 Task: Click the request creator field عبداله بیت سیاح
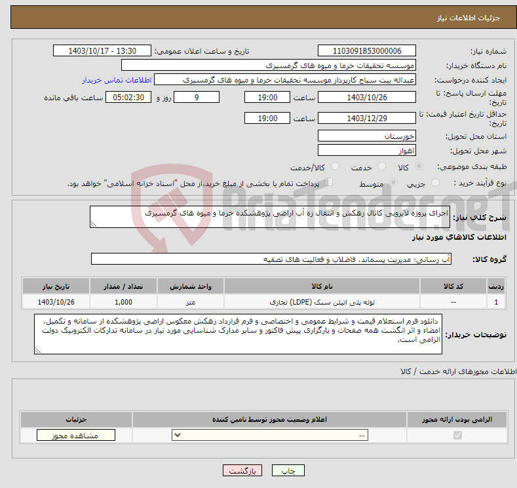click(x=285, y=80)
